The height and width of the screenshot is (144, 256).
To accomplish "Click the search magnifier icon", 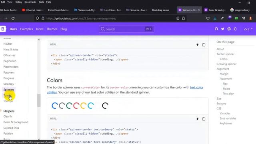I will [102, 29].
